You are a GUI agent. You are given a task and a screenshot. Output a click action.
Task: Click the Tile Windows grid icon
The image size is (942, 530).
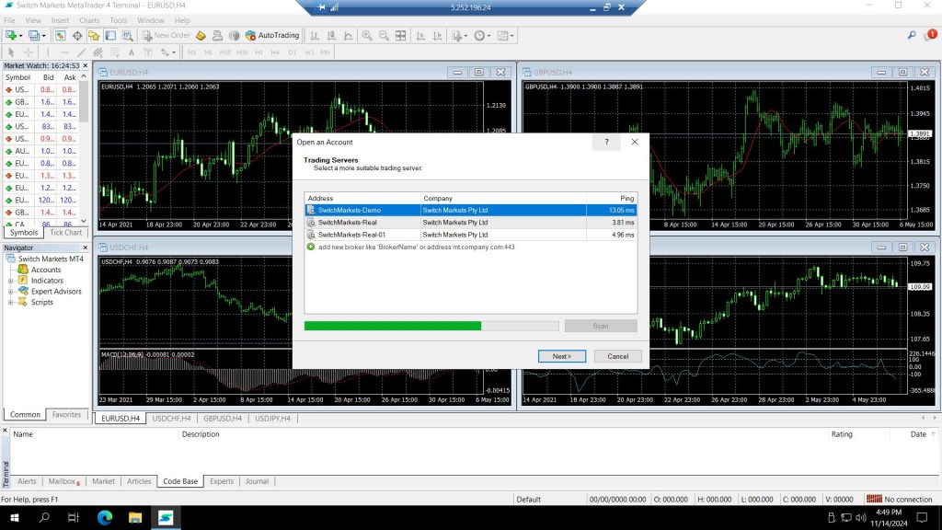pyautogui.click(x=400, y=35)
